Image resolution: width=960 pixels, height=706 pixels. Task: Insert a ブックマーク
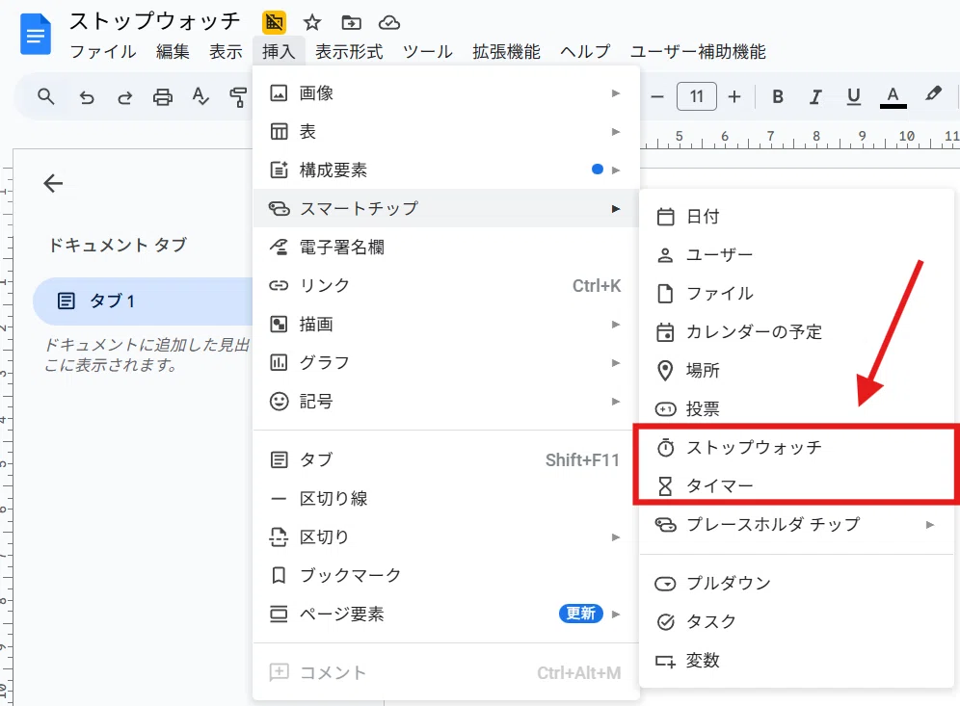coord(445,575)
